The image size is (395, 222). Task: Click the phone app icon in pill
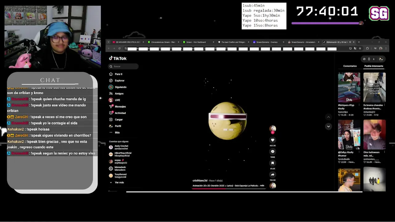tap(369, 59)
